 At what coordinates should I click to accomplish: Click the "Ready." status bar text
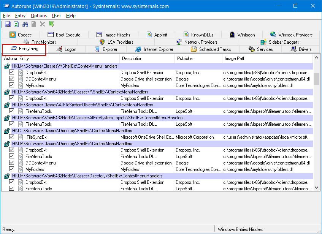click(9, 229)
